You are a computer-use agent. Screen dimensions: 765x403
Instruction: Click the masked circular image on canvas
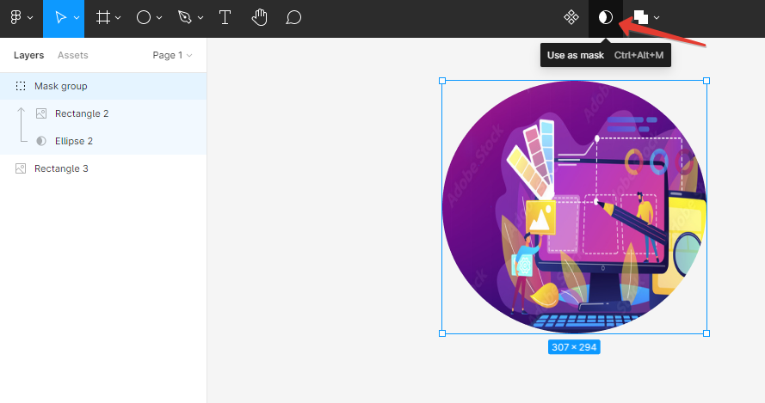574,207
